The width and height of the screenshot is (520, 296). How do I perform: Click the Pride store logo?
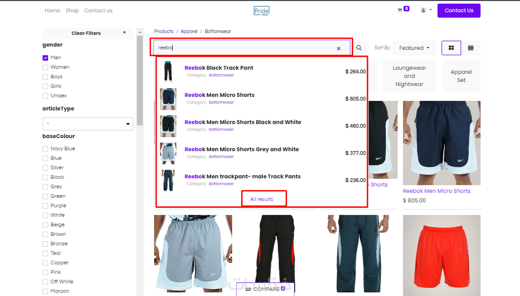click(x=262, y=11)
